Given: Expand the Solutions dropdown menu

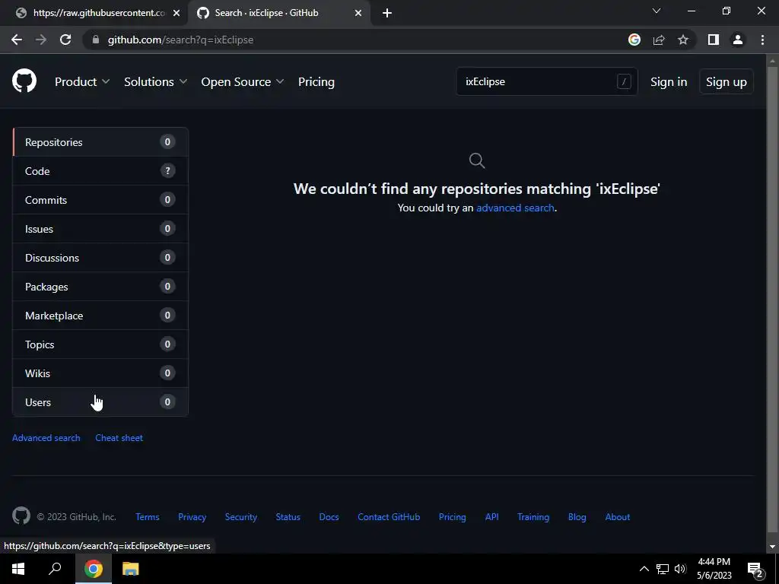Looking at the screenshot, I should click(x=155, y=81).
